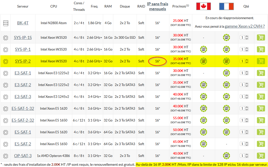Adjust quantity stepper for OP-SAT-3
This screenshot has width=268, height=167.
click(x=246, y=156)
